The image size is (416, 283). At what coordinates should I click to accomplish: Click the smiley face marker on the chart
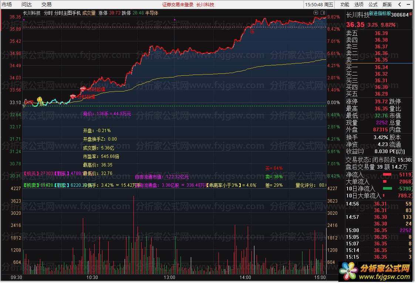(40, 100)
